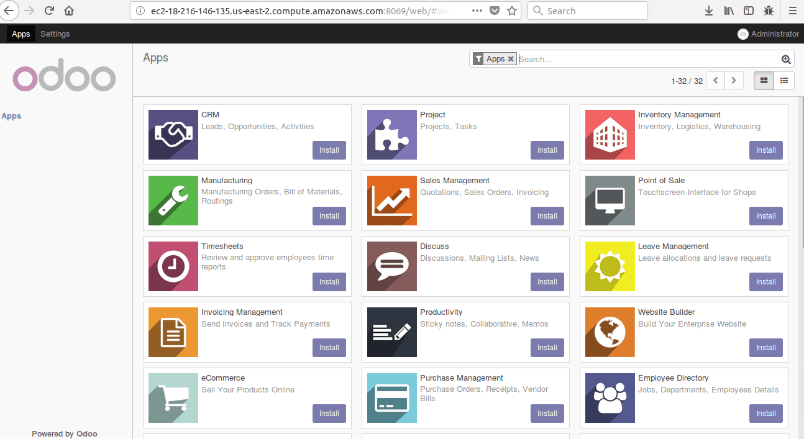The height and width of the screenshot is (439, 804).
Task: Select the Invoicing Management document icon
Action: point(173,332)
